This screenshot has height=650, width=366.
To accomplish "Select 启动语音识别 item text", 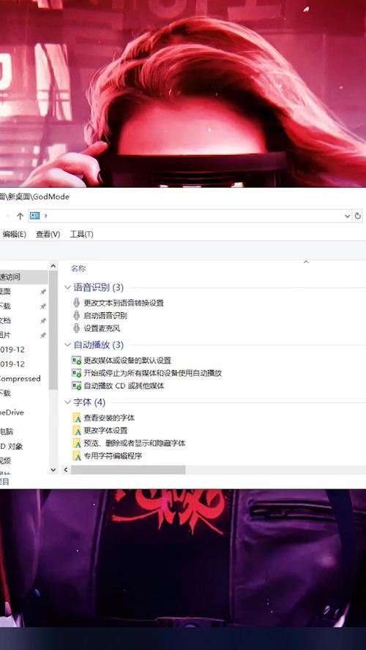I will tap(105, 316).
